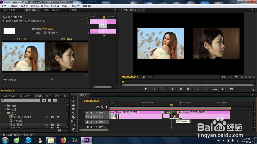Go to In point
The height and width of the screenshot is (144, 257).
(172, 89)
